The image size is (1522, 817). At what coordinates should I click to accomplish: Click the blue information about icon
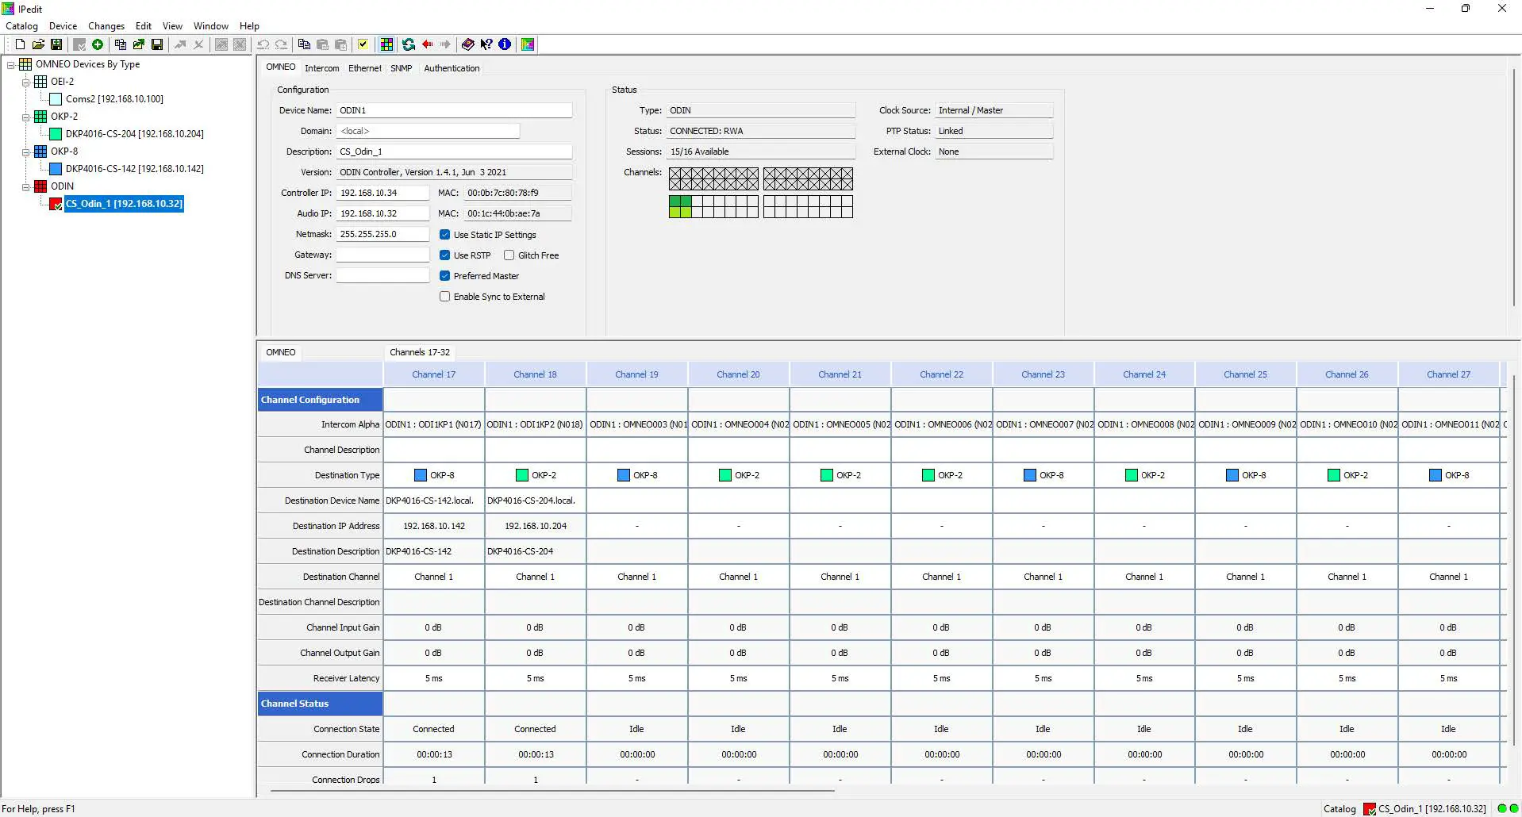[505, 44]
